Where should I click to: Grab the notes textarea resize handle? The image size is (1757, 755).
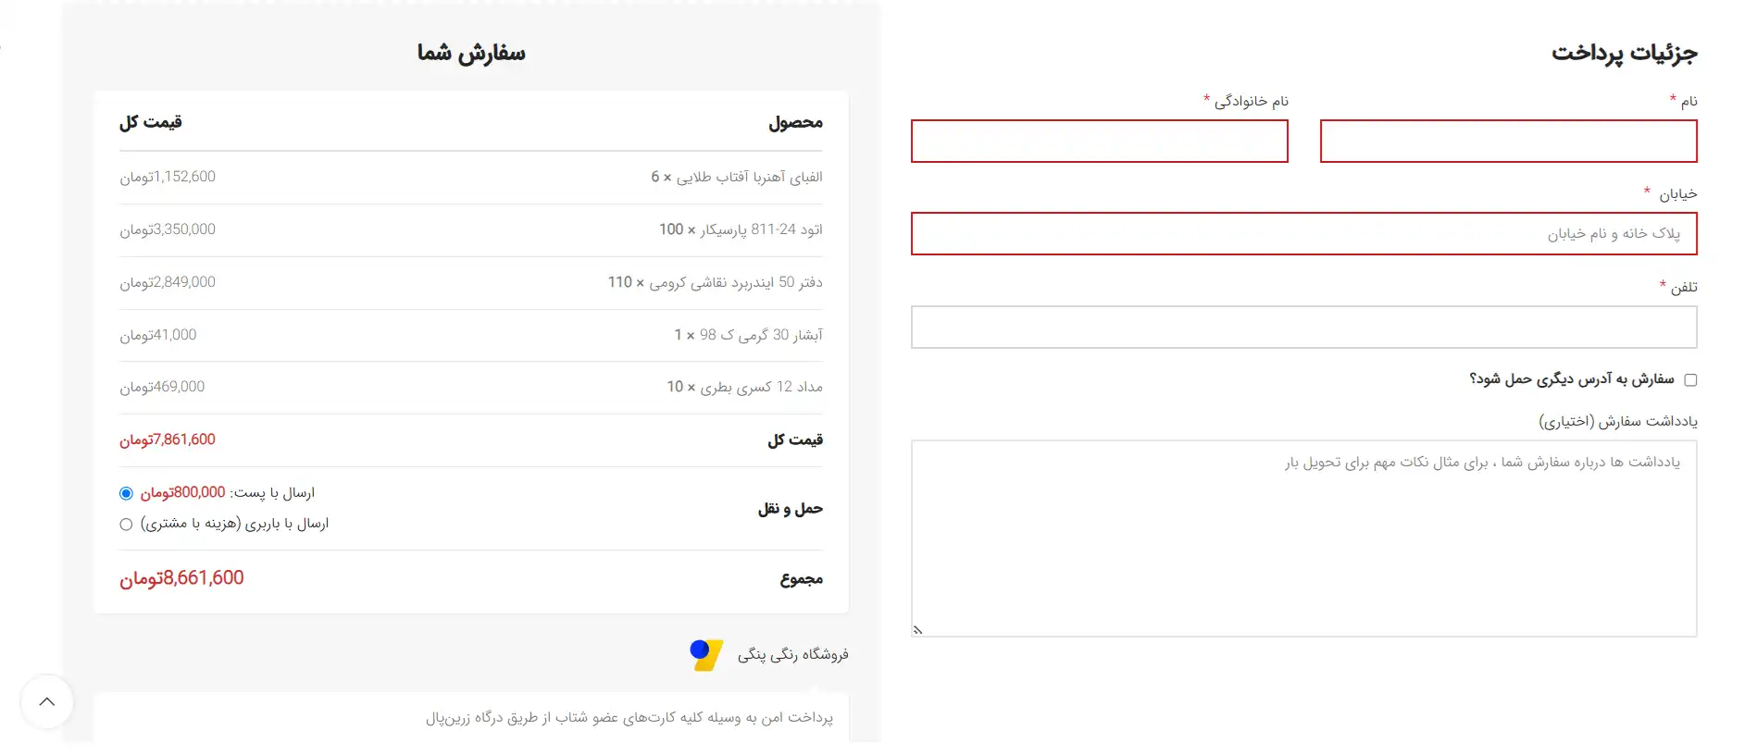917,630
